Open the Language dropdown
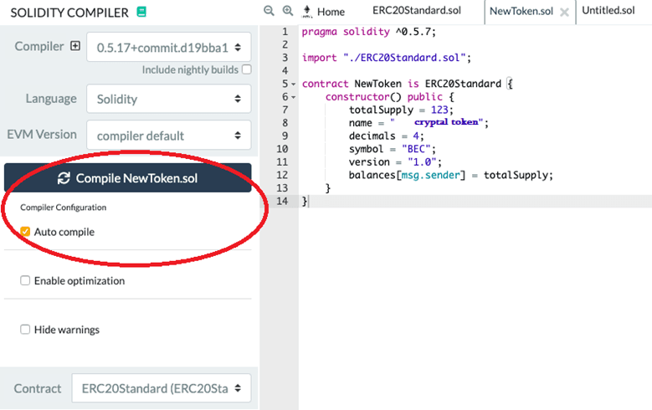 click(169, 99)
